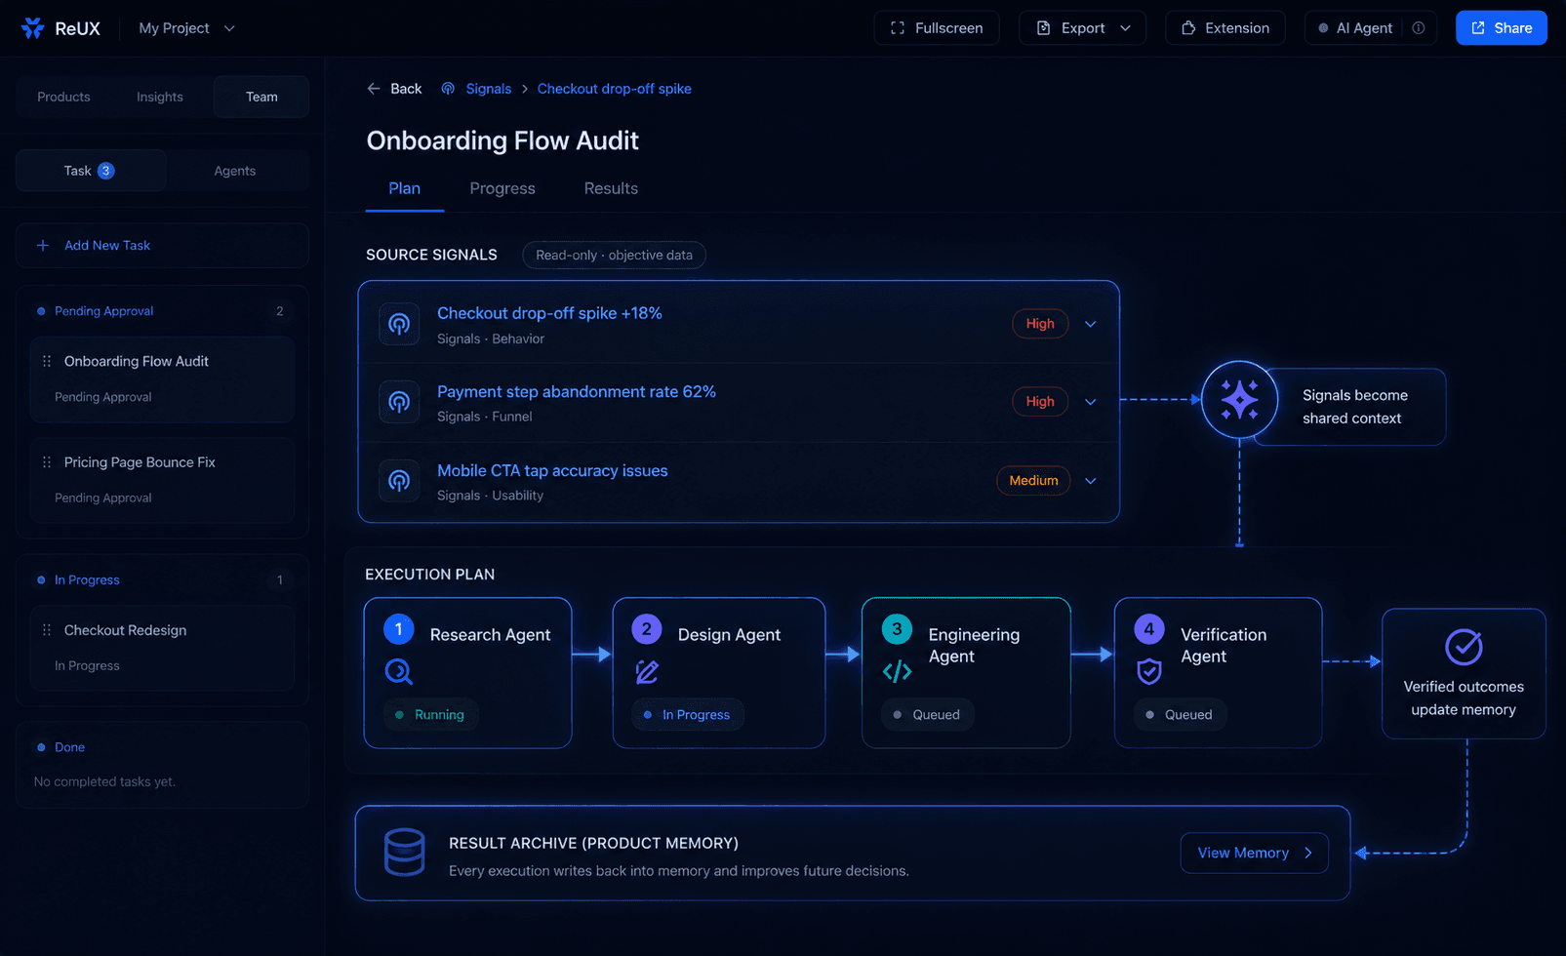
Task: Click the AI Agent info icon
Action: 1419,28
